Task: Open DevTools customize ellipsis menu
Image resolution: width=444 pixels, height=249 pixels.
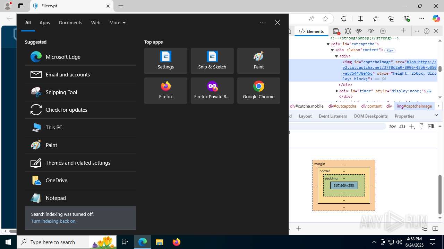Action: point(417,31)
